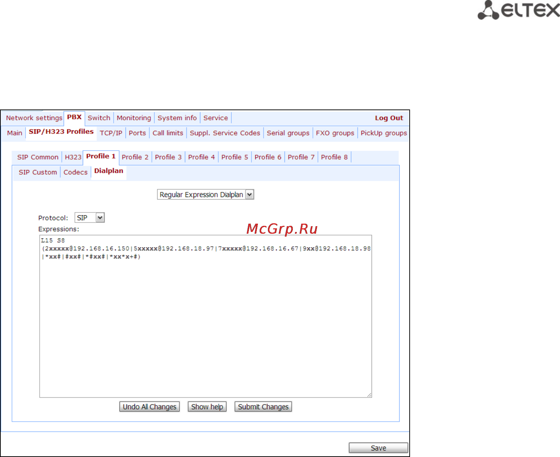Switch to the Profile 8 tab
The width and height of the screenshot is (560, 457).
point(334,157)
